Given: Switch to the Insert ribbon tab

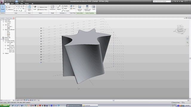Looking at the screenshot, I should 12,4.
